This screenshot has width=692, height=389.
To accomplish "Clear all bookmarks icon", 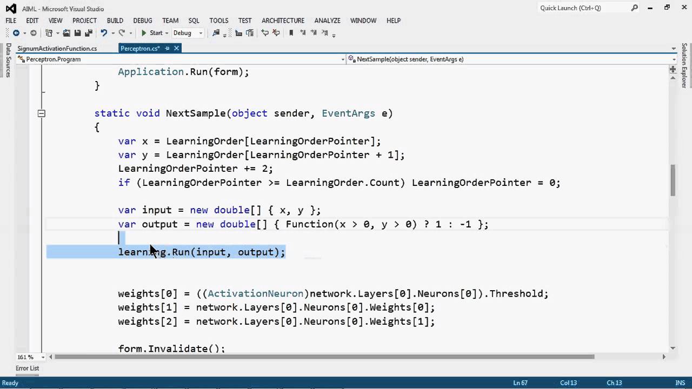I will point(324,33).
